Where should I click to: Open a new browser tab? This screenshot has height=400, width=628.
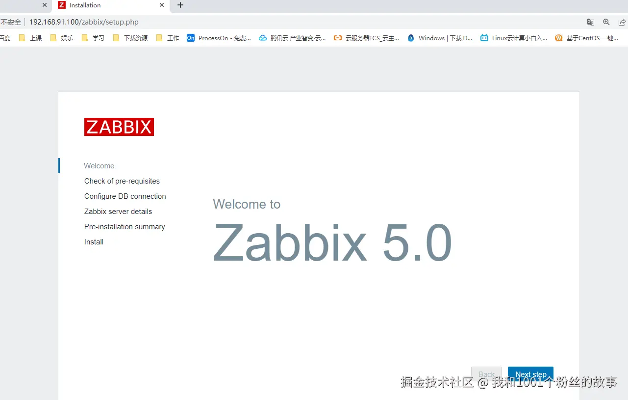click(x=180, y=5)
